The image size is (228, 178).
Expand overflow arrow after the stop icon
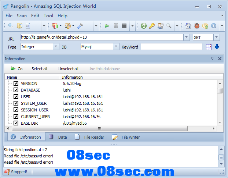pyautogui.click(x=132, y=26)
